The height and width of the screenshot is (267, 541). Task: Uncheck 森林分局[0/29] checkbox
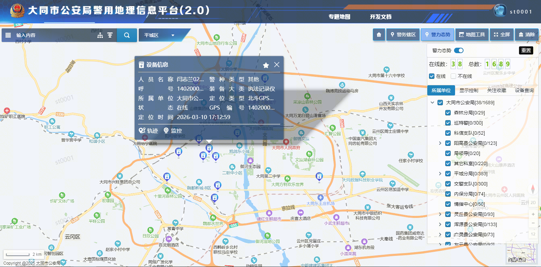[x=448, y=113]
